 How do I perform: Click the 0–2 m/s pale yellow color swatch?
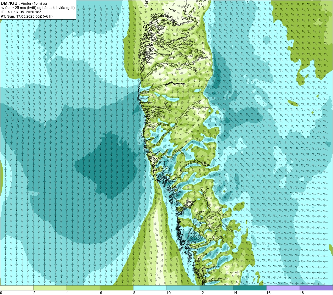pos(17,288)
